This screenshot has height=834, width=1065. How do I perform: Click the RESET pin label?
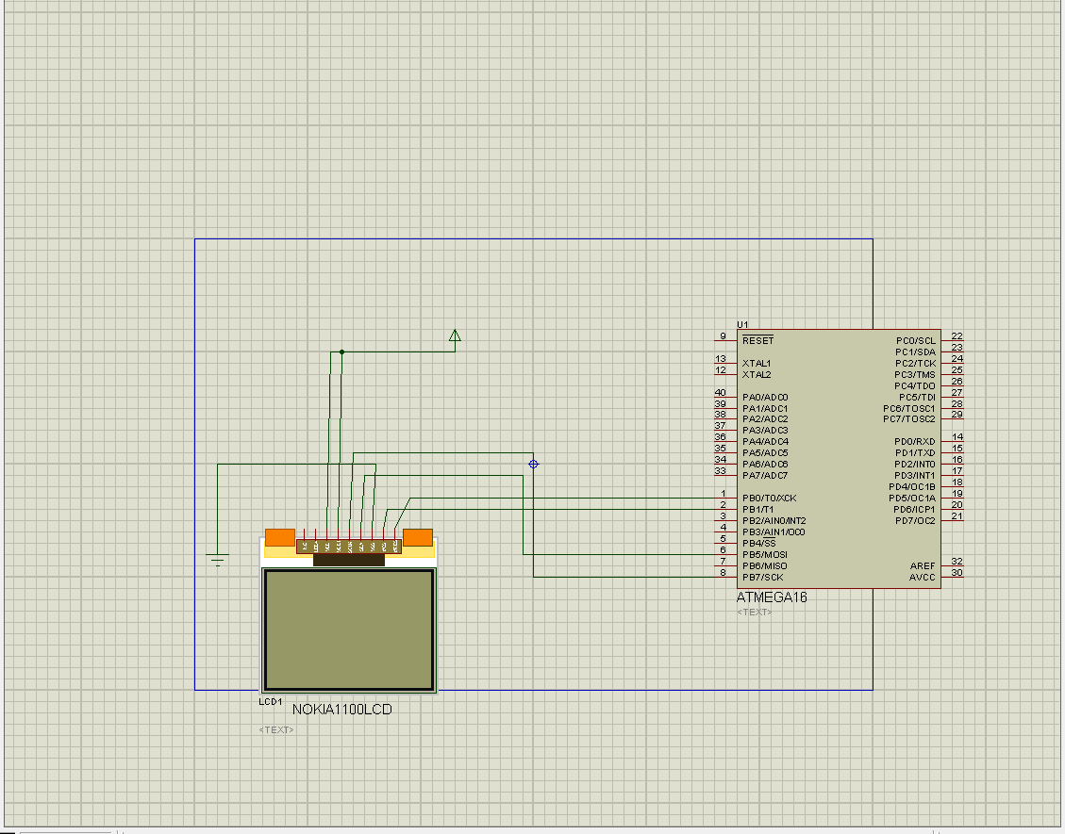point(758,340)
